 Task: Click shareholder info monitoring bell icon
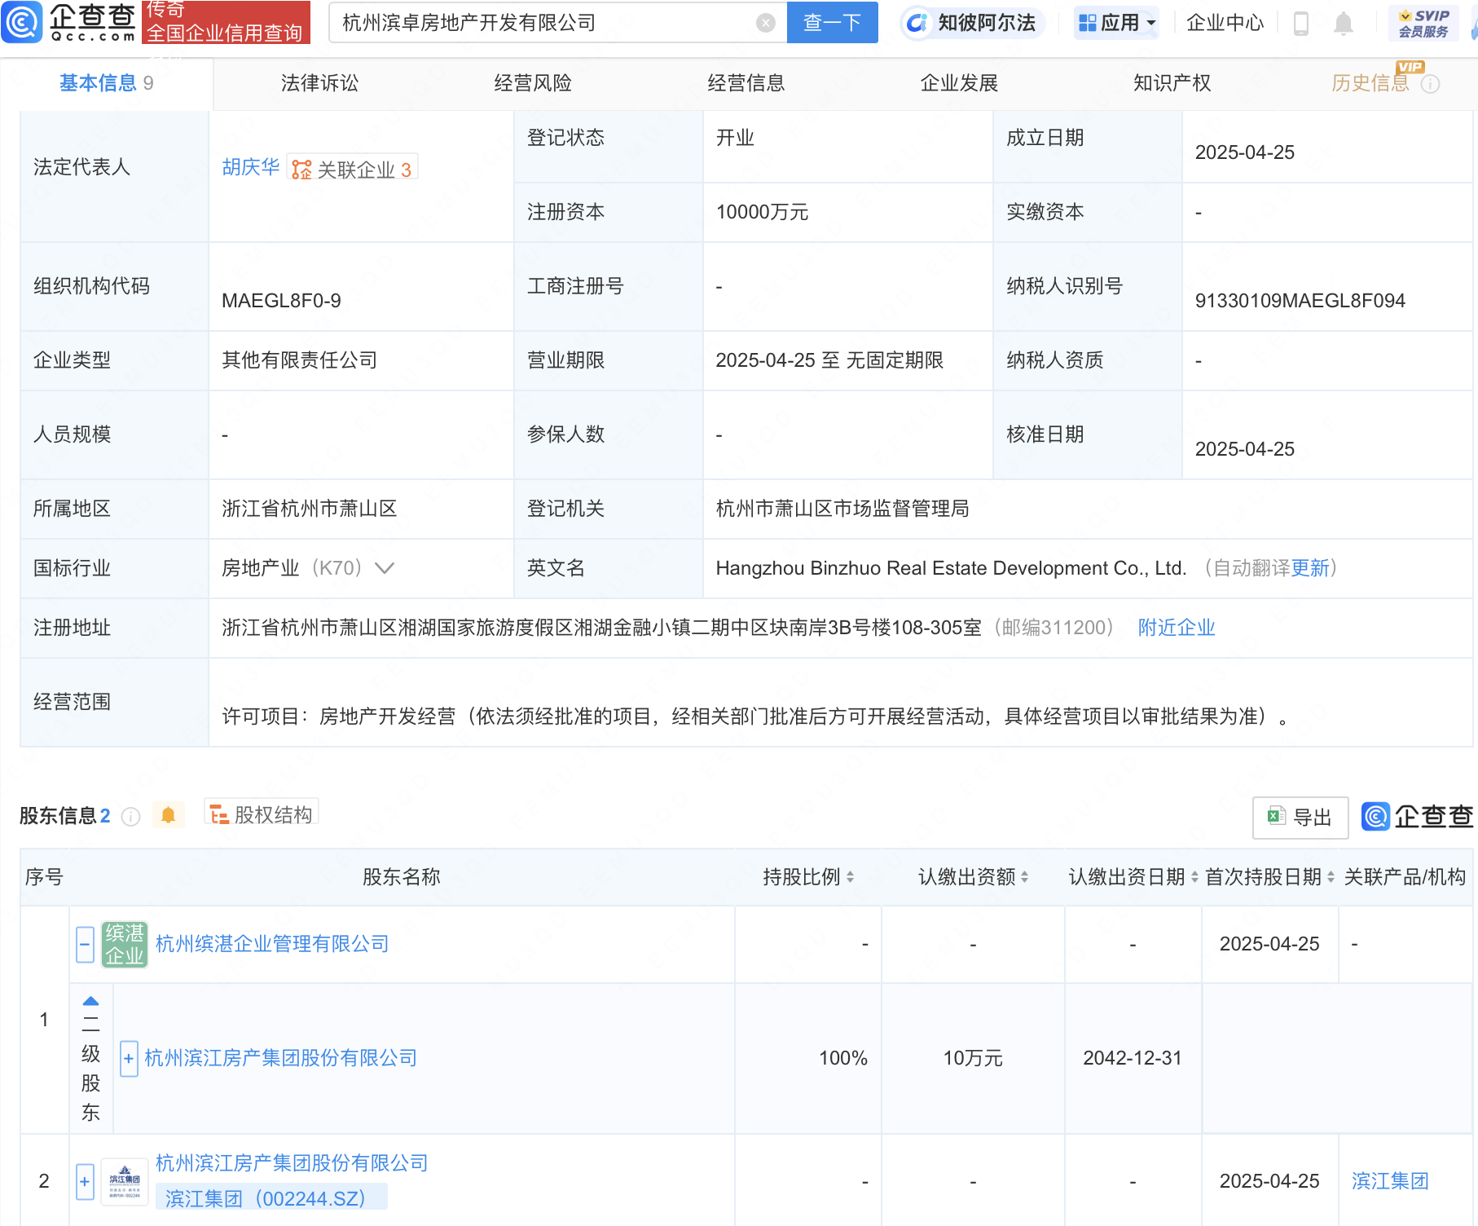(x=168, y=815)
